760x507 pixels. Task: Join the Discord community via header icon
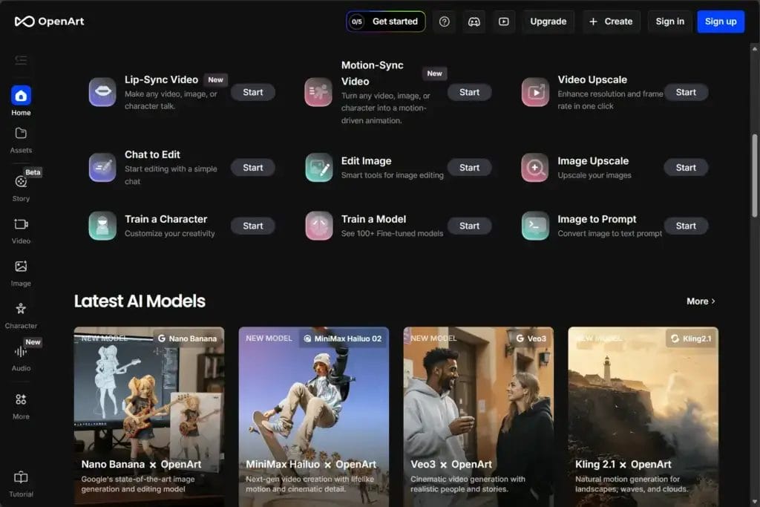coord(474,22)
